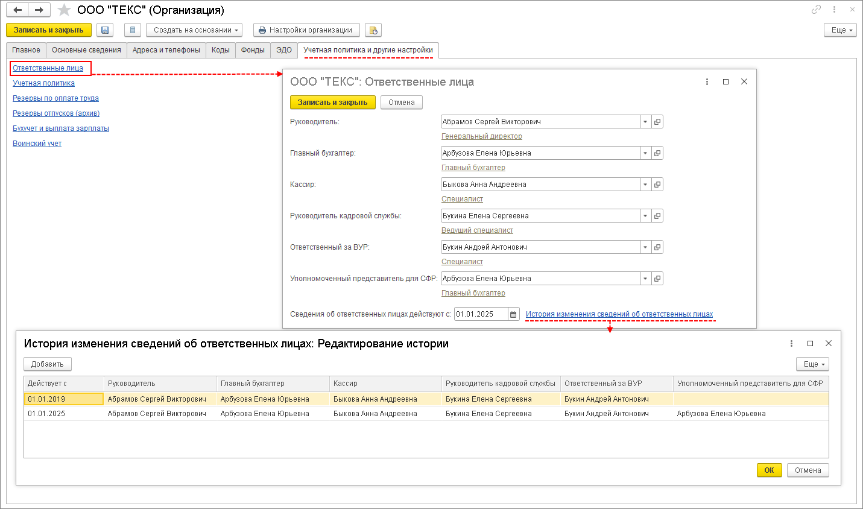The image size is (863, 509).
Task: Open calendar picker next to date 01.01.2025
Action: click(x=513, y=314)
